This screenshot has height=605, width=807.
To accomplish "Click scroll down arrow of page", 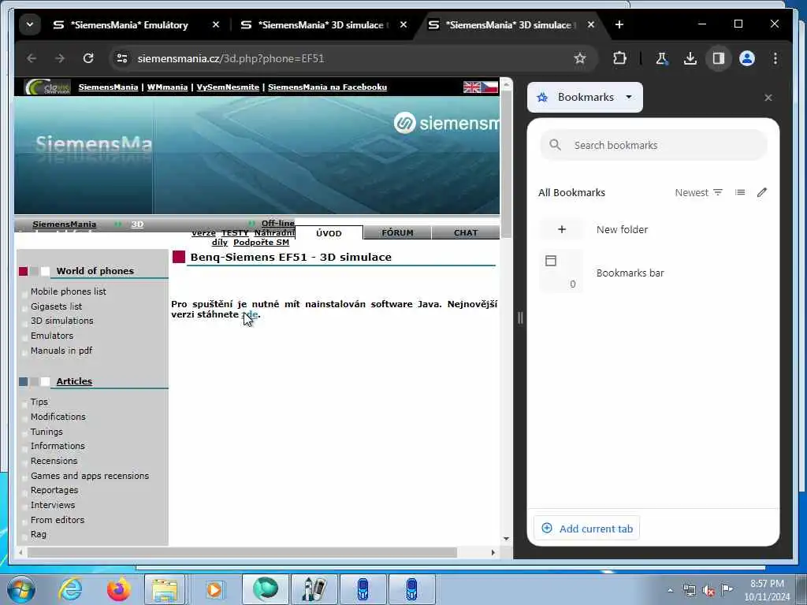I will (506, 539).
